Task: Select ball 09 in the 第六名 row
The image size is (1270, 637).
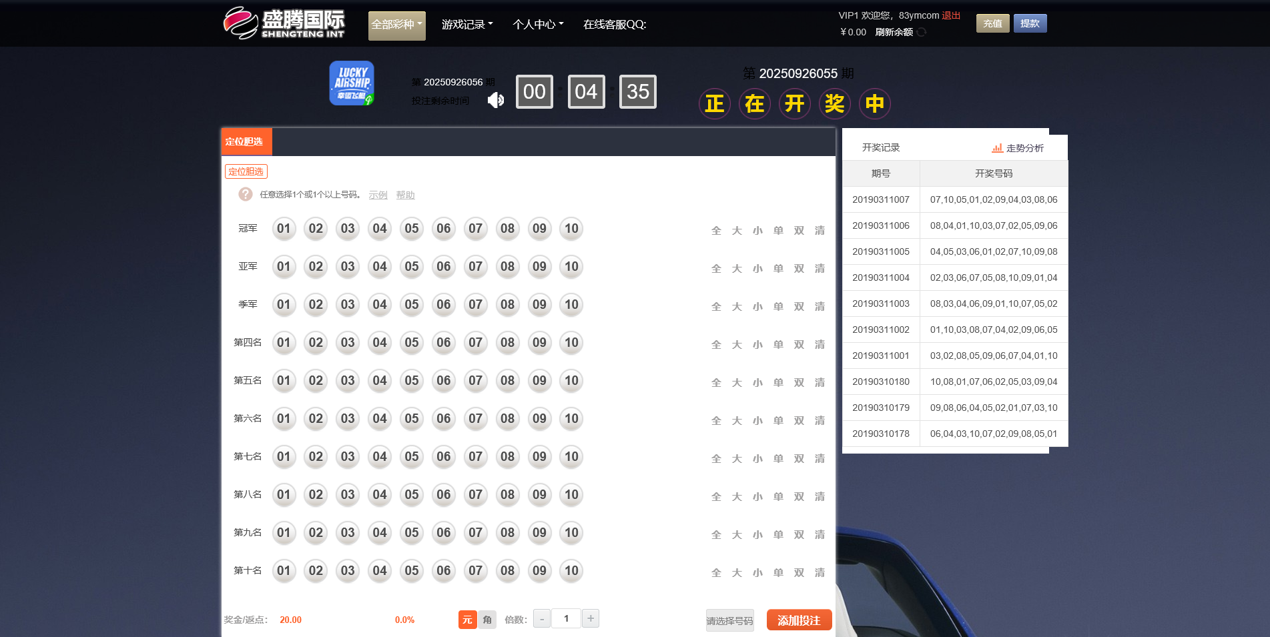Action: [539, 419]
